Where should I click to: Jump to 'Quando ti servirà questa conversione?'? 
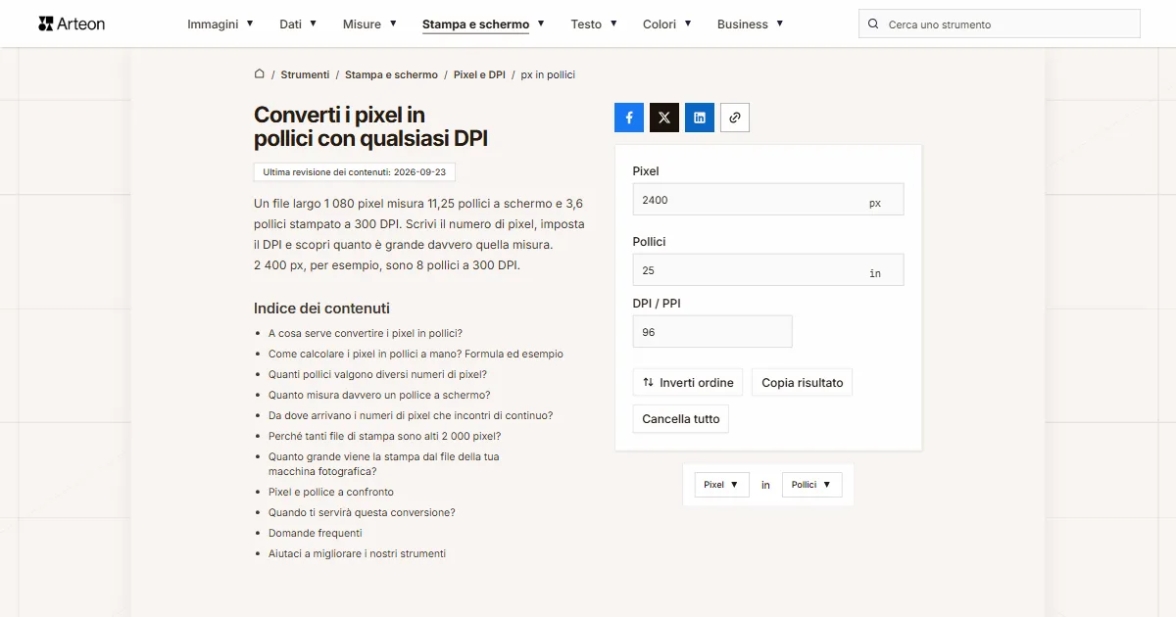click(x=362, y=512)
